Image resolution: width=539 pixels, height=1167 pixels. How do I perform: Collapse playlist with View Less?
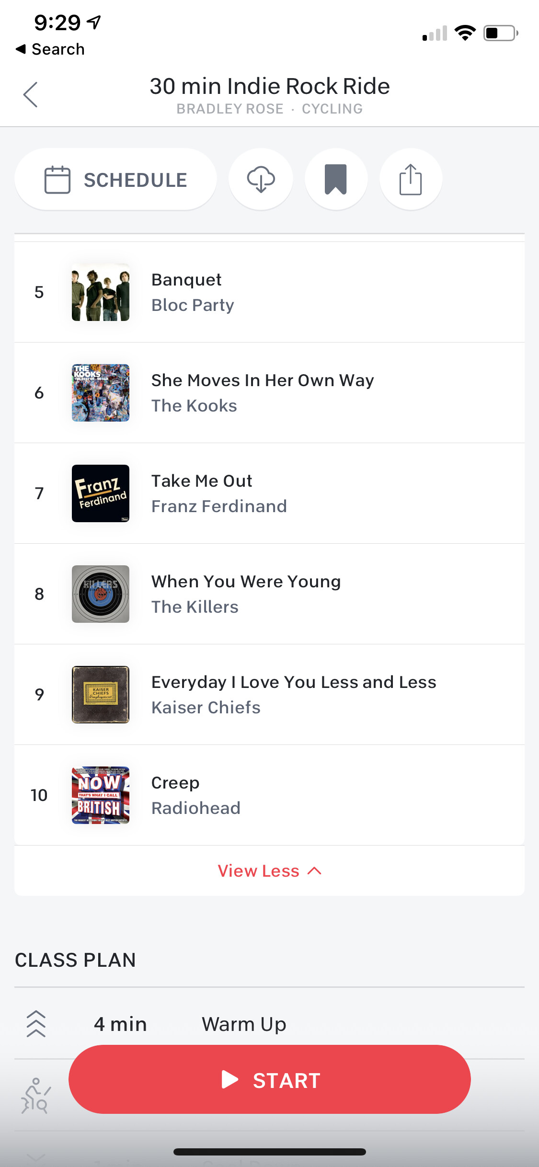tap(259, 870)
